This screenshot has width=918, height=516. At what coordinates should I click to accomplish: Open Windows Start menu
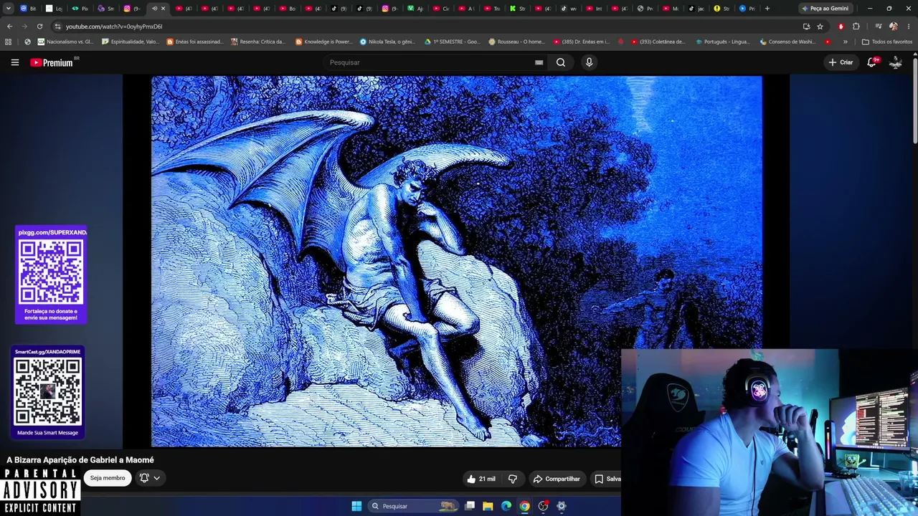356,506
